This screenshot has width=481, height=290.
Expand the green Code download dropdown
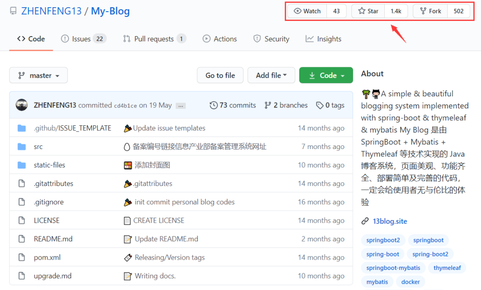(x=326, y=75)
